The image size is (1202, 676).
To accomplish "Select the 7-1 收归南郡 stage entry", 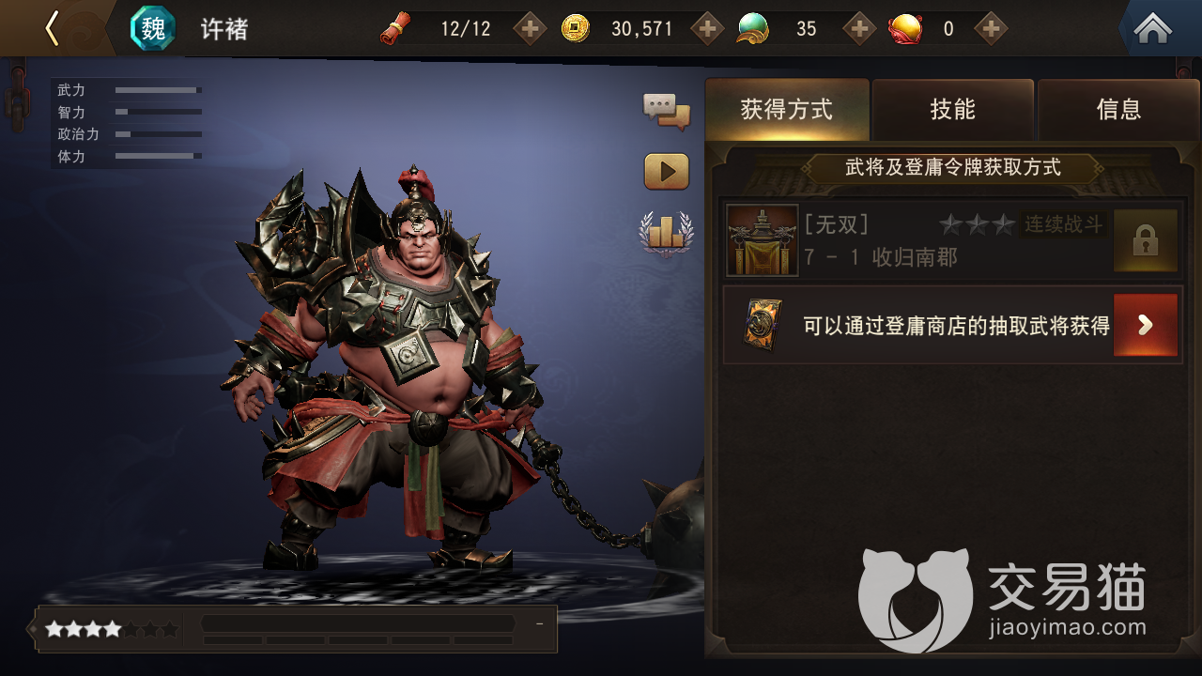I will pos(952,241).
